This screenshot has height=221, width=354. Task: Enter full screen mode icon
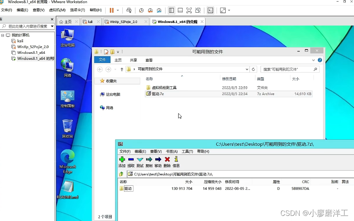pos(189,10)
